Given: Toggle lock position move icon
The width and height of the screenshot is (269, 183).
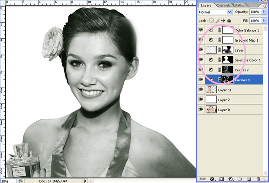Looking at the screenshot, I should click(x=223, y=21).
